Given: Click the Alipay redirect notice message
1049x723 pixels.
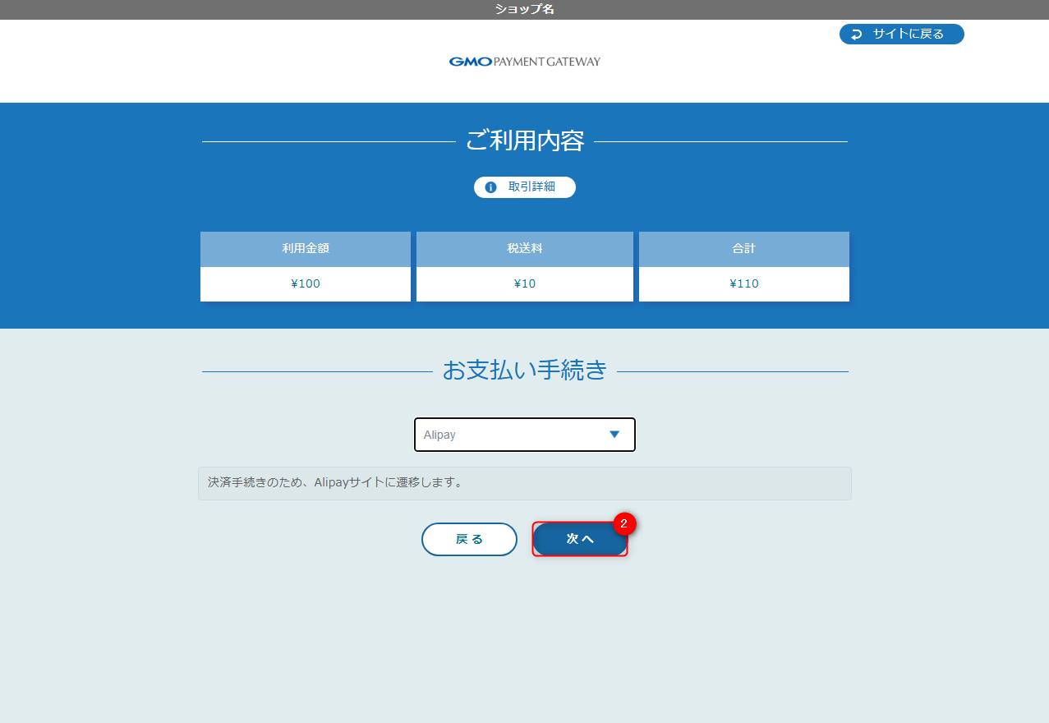Looking at the screenshot, I should [x=524, y=483].
